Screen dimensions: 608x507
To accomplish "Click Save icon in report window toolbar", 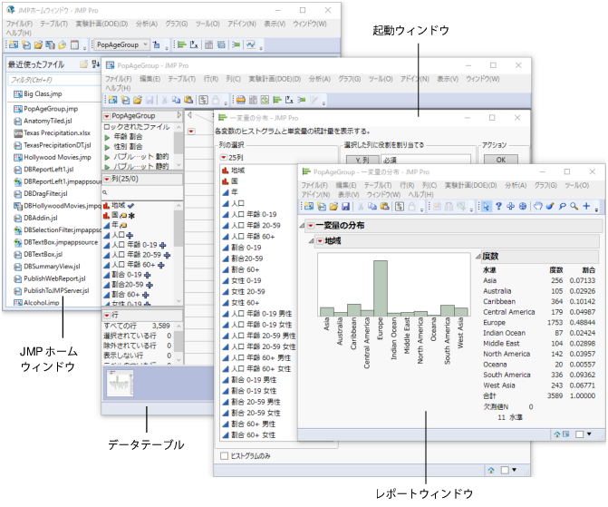I will (345, 206).
